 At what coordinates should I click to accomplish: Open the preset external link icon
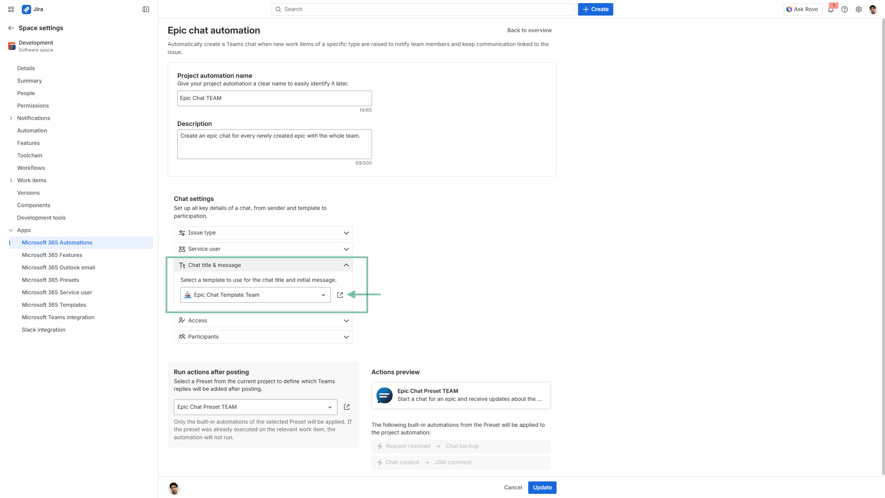pyautogui.click(x=347, y=407)
